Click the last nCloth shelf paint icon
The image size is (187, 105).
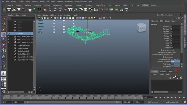pyautogui.click(x=127, y=10)
